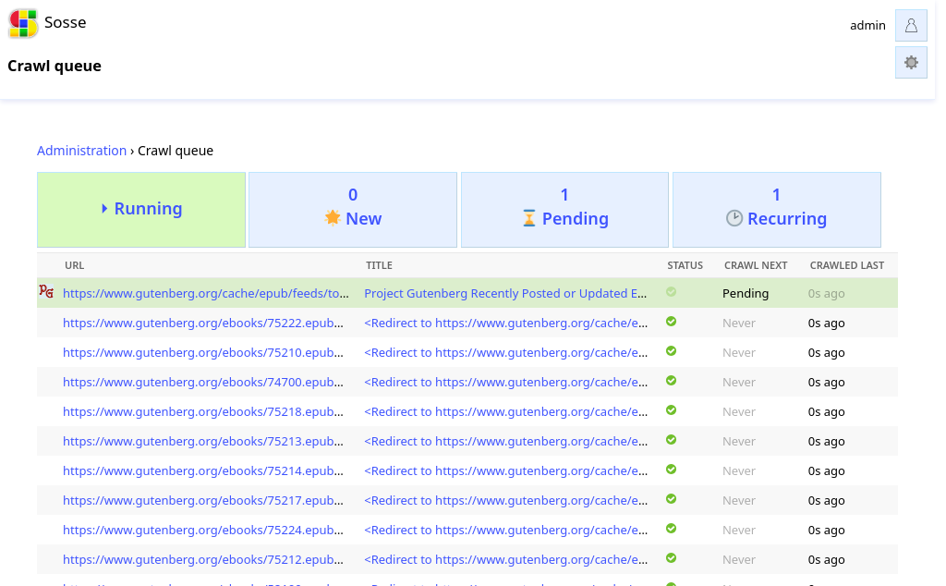The height and width of the screenshot is (586, 946).
Task: Click the clock icon in Recurring box
Action: point(734,218)
